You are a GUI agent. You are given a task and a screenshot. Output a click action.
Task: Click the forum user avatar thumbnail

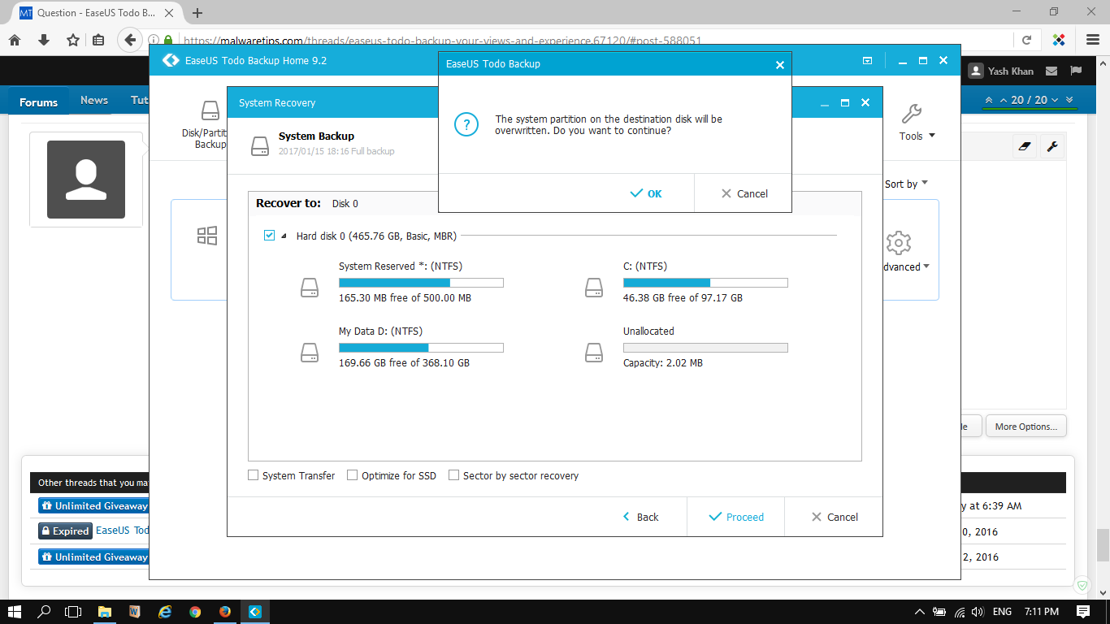[x=86, y=180]
